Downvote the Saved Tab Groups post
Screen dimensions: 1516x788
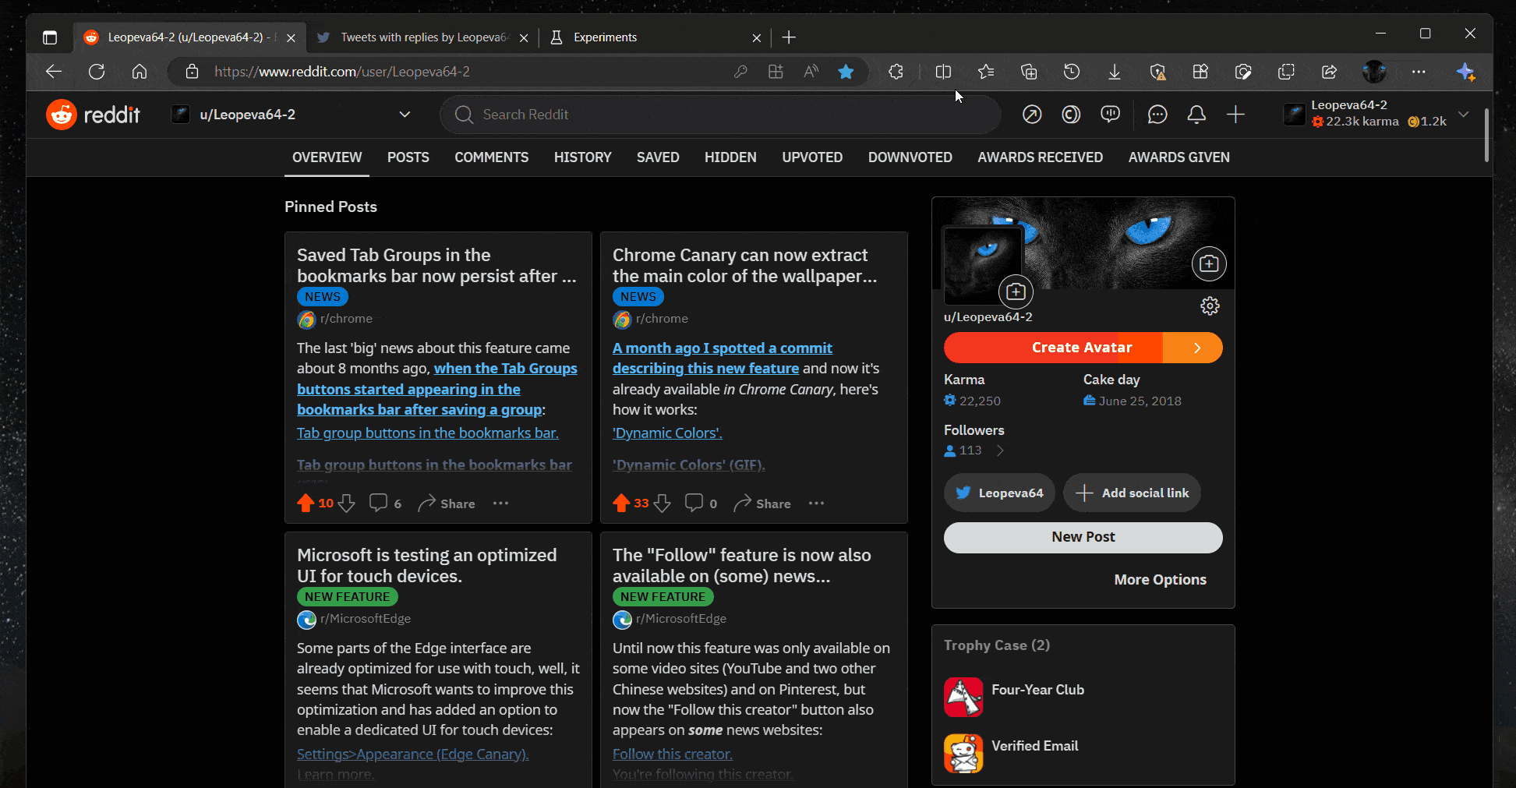tap(347, 504)
